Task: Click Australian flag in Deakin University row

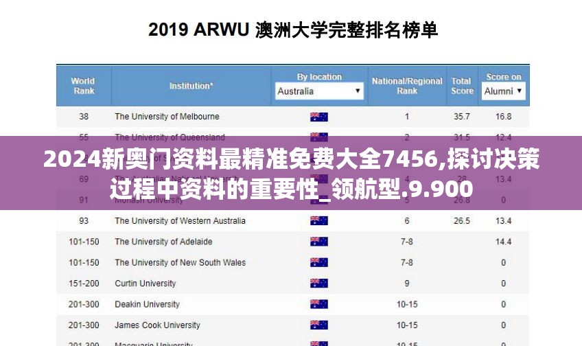Action: point(319,304)
